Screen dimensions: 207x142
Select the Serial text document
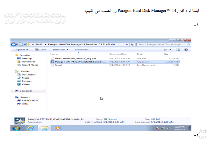(58, 65)
